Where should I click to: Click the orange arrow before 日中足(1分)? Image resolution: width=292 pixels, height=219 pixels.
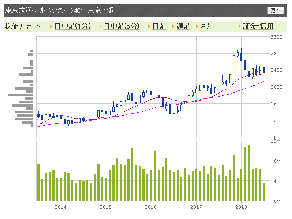pos(51,26)
